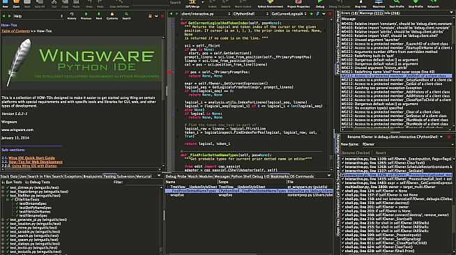456x255 pixels.
Task: Switch to the Errors (18) tab
Action: coord(349,13)
